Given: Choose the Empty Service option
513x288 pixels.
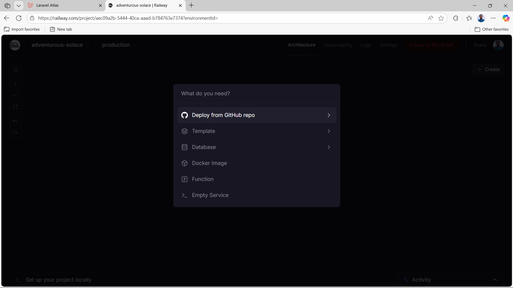Looking at the screenshot, I should pos(256,195).
